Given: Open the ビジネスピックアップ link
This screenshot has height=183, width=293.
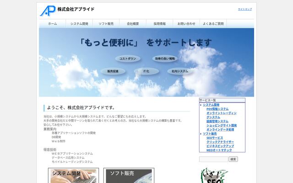Looking at the screenshot, I should click(x=220, y=146).
